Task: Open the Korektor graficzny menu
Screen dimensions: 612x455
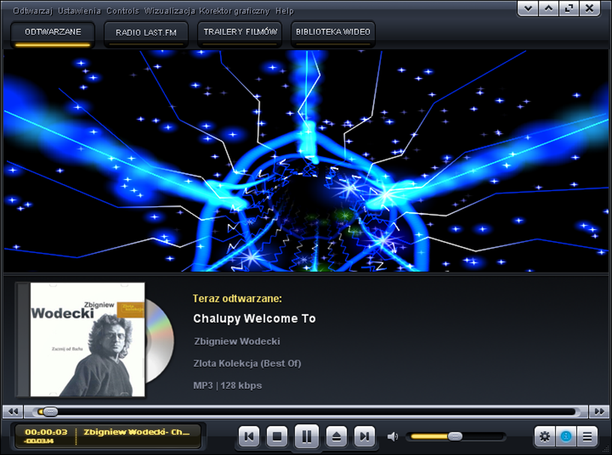Action: tap(234, 11)
